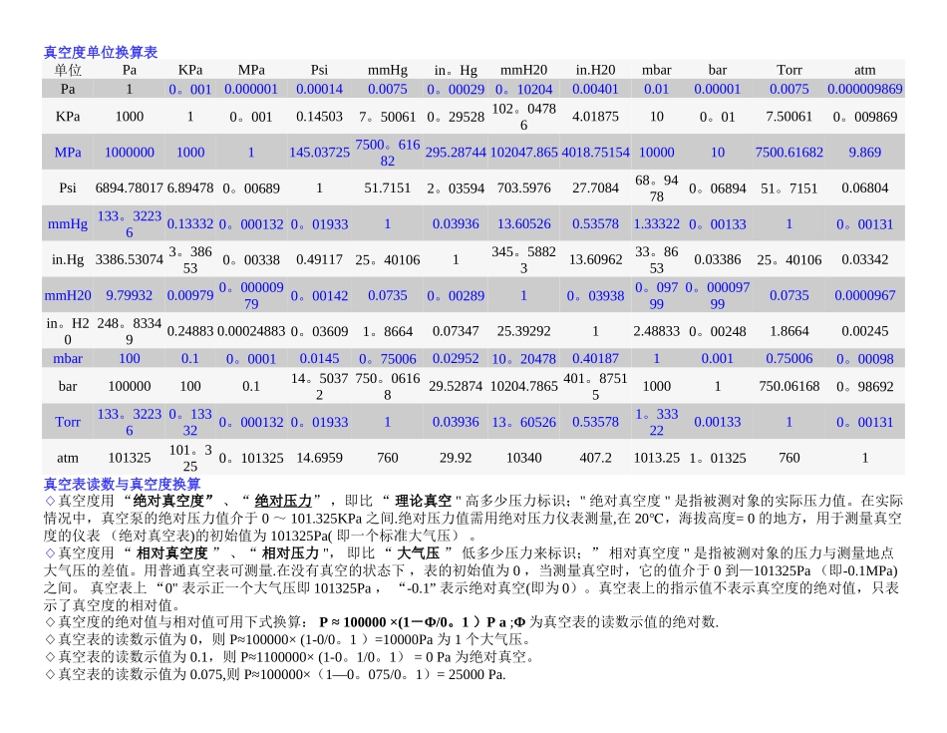Click the value 407.2
Image resolution: width=947 pixels, height=733 pixels.
595,458
